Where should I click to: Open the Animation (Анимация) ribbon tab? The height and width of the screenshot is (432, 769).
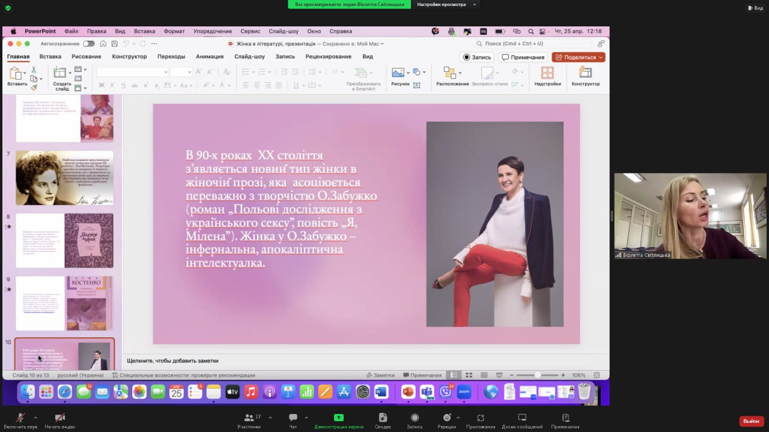point(209,56)
